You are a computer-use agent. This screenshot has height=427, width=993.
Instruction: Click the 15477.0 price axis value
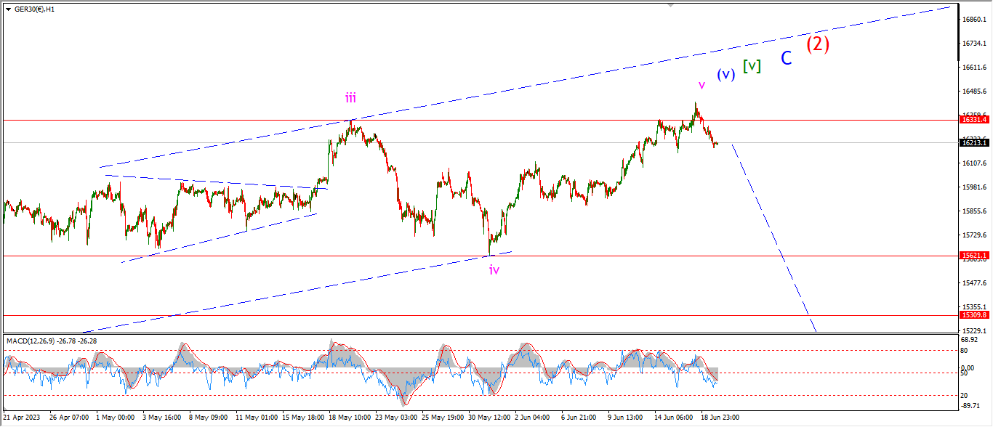coord(974,282)
